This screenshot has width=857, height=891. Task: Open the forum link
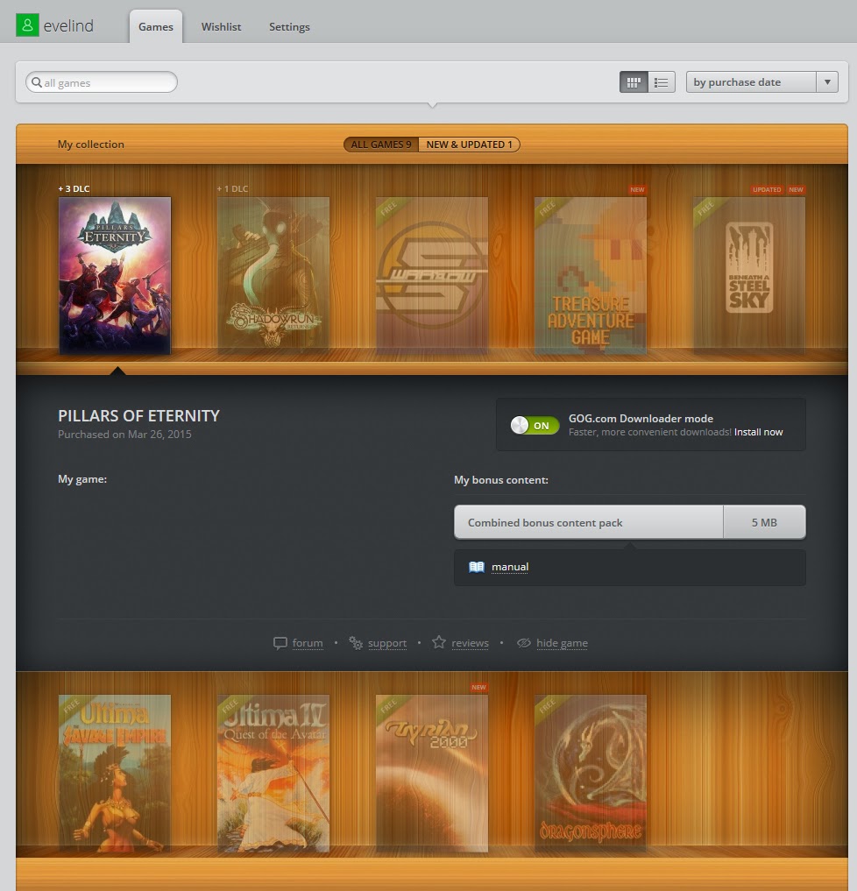(x=308, y=643)
